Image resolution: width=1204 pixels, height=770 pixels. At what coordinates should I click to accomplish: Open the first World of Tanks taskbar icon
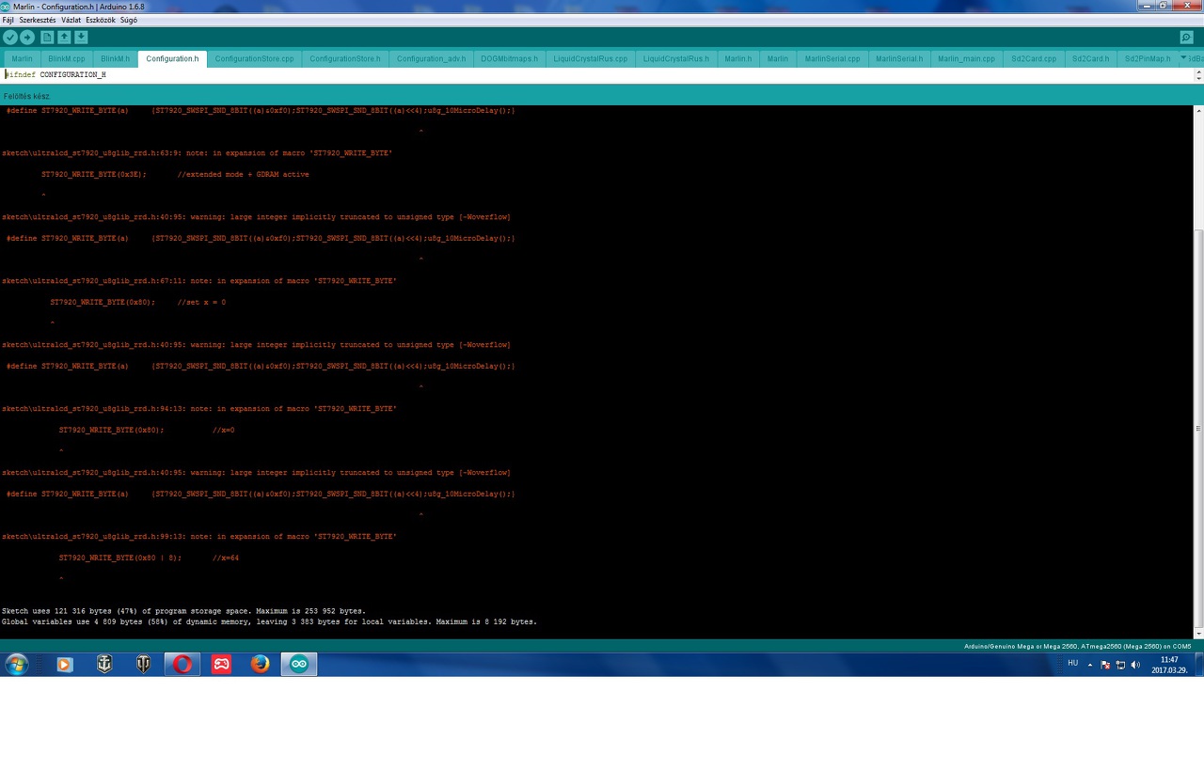104,665
